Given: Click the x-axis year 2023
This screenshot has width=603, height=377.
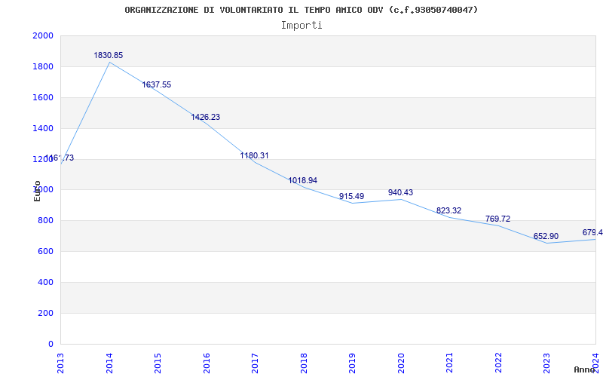Looking at the screenshot, I should pos(547,363).
